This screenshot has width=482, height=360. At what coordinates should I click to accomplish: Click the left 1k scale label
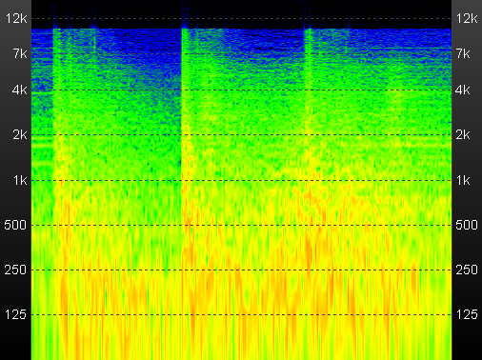(x=20, y=180)
